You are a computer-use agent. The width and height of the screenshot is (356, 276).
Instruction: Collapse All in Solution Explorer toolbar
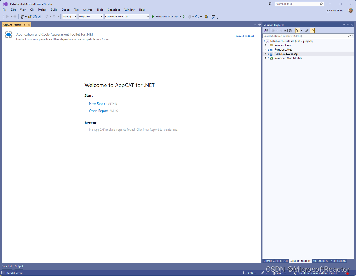pyautogui.click(x=286, y=30)
